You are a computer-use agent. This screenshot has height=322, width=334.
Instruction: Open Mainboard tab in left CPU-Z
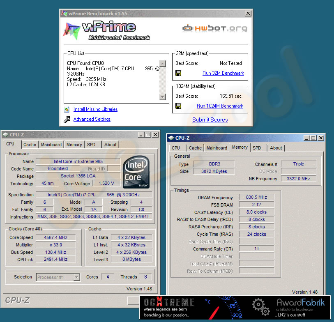pyautogui.click(x=51, y=145)
